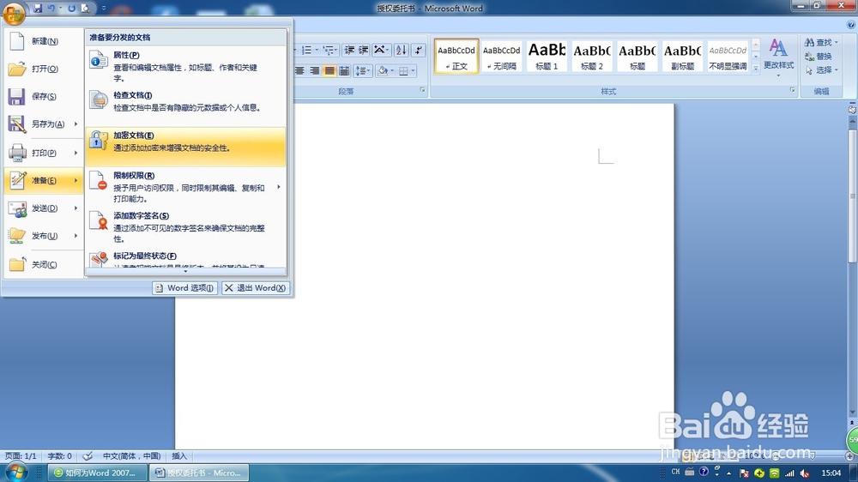This screenshot has width=858, height=482.
Task: Click 加密文档(E) to encrypt the document
Action: click(x=185, y=147)
